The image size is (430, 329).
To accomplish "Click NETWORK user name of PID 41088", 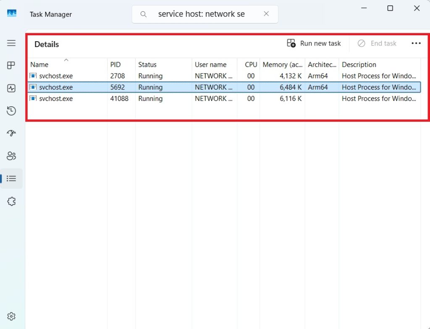I will tap(214, 98).
